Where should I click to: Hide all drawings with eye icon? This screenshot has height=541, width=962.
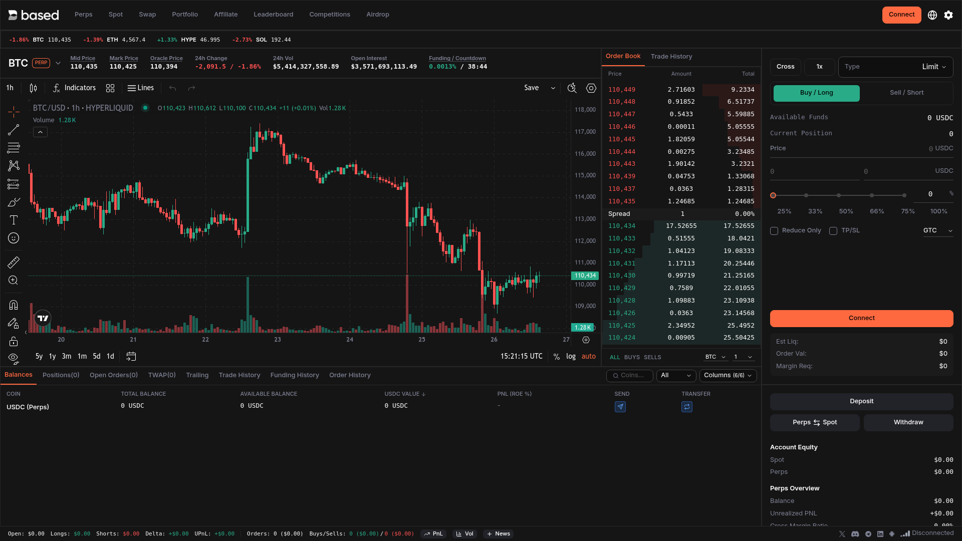(x=14, y=358)
